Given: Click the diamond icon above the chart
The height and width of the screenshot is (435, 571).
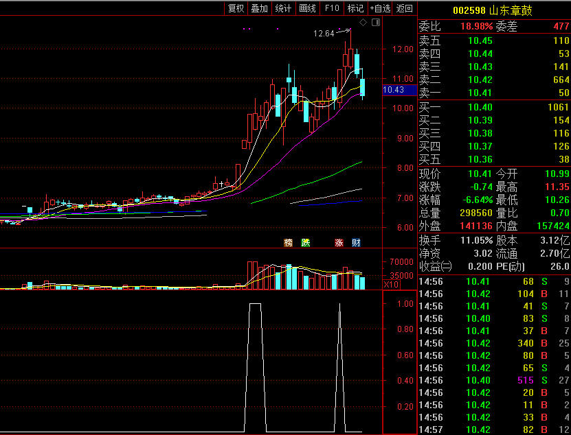Looking at the screenshot, I should [x=363, y=23].
